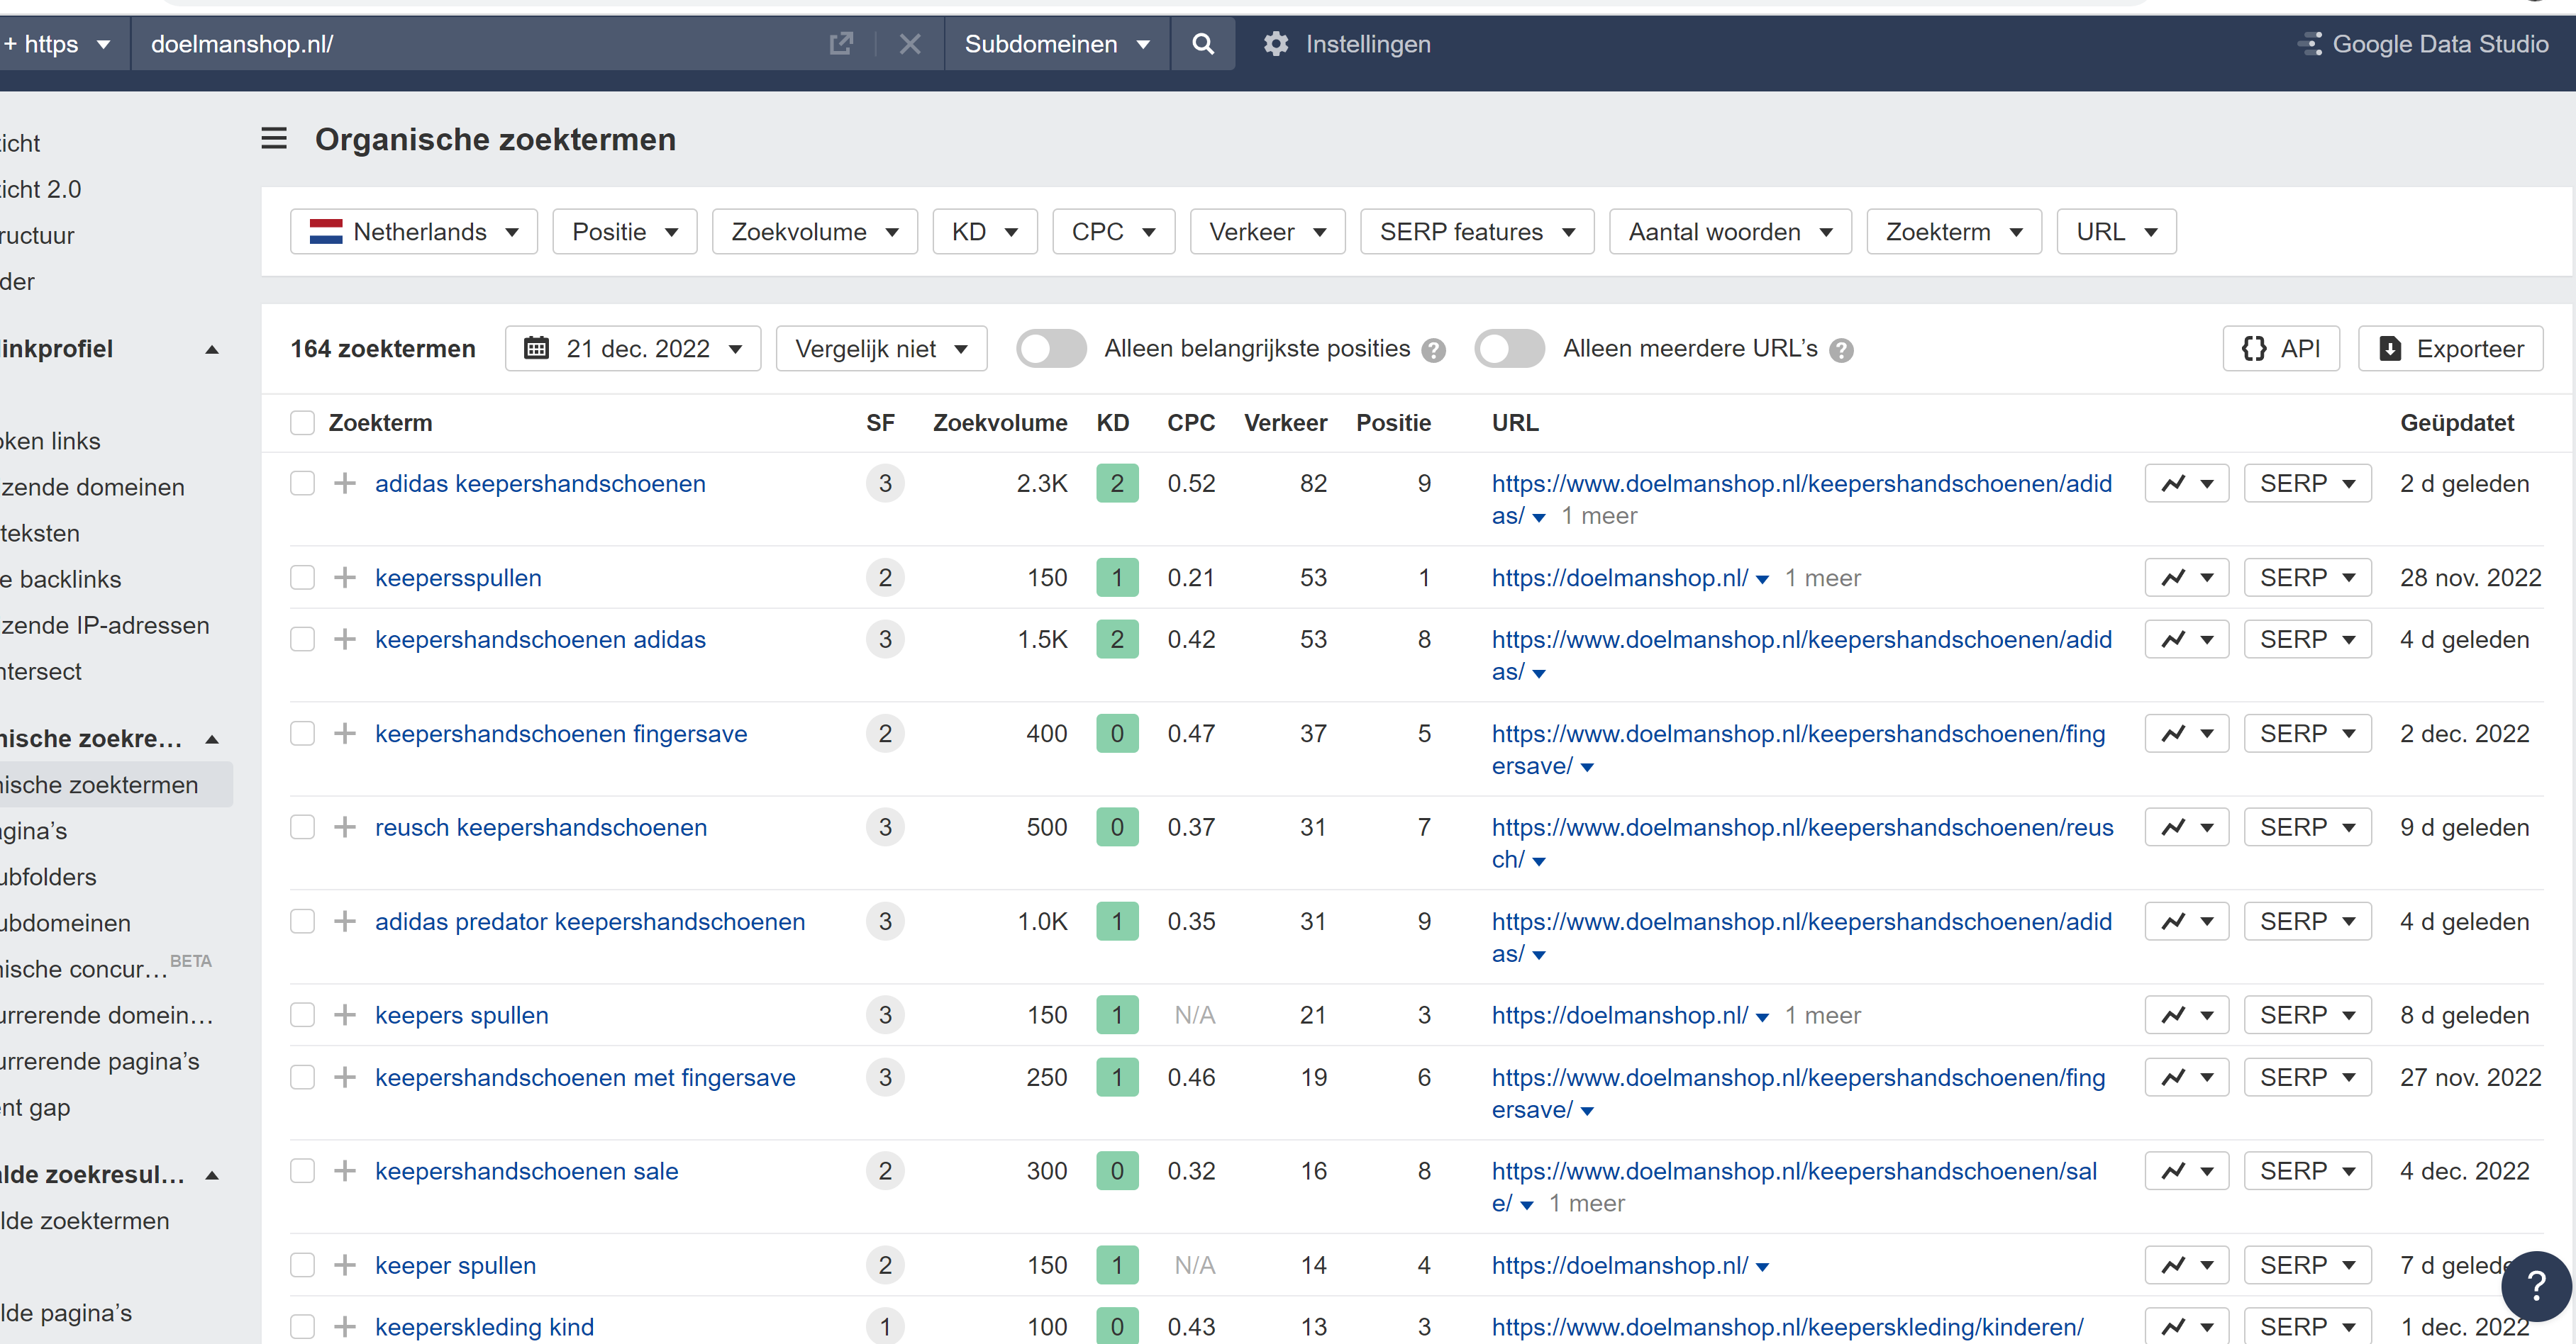Open position history chart for keepersspullen

click(x=2186, y=578)
